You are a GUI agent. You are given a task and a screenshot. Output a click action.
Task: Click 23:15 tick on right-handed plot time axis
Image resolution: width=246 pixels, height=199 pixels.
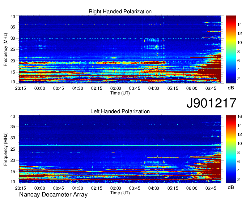click(21, 88)
